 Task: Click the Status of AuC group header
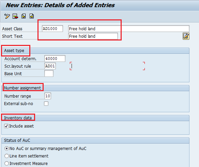(x=17, y=140)
